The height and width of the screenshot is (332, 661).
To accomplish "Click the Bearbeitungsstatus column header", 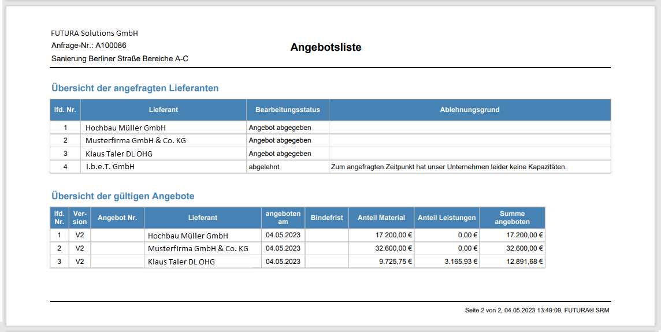I will (287, 110).
